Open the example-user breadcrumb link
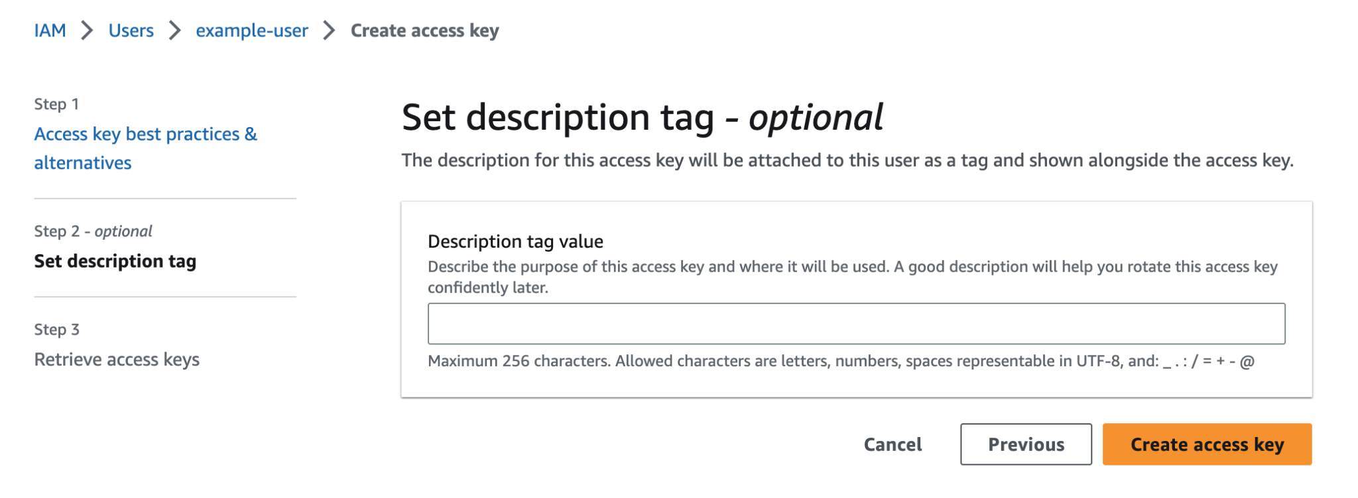 (x=251, y=30)
